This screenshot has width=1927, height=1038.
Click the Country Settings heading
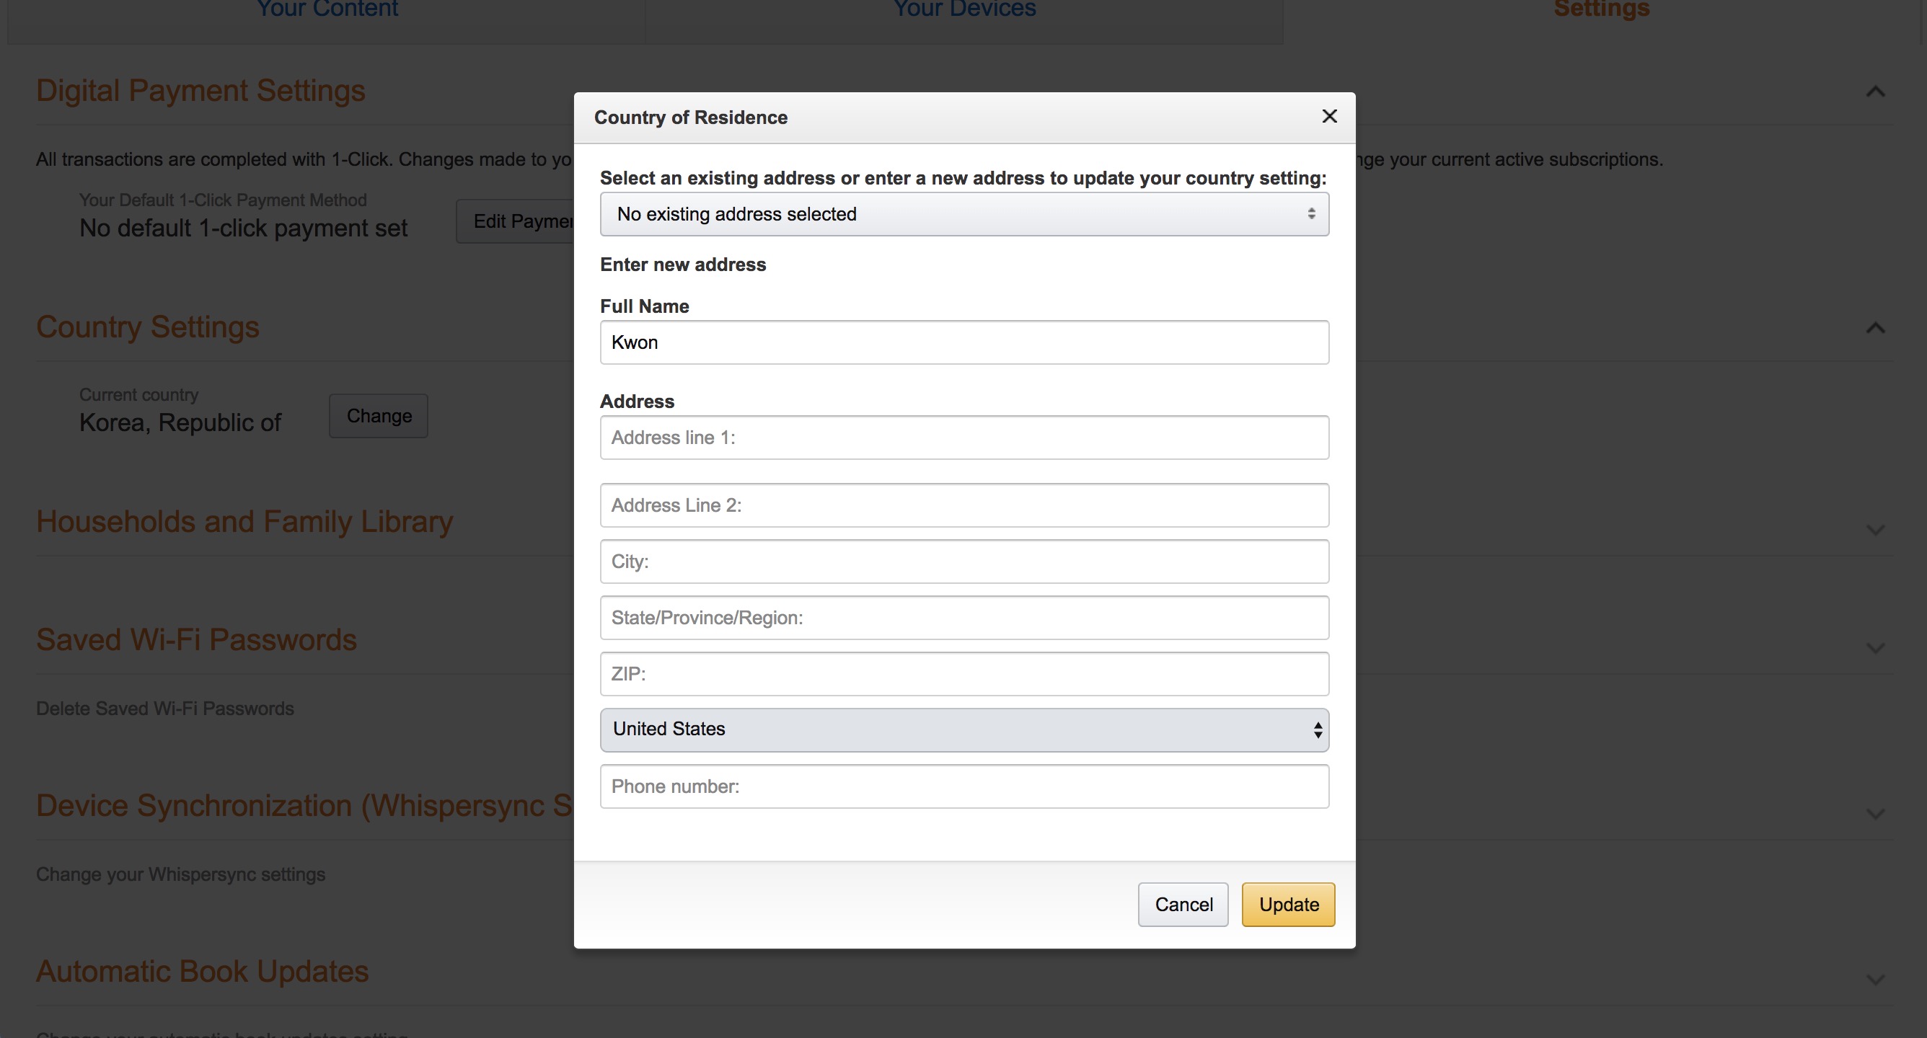click(x=147, y=327)
